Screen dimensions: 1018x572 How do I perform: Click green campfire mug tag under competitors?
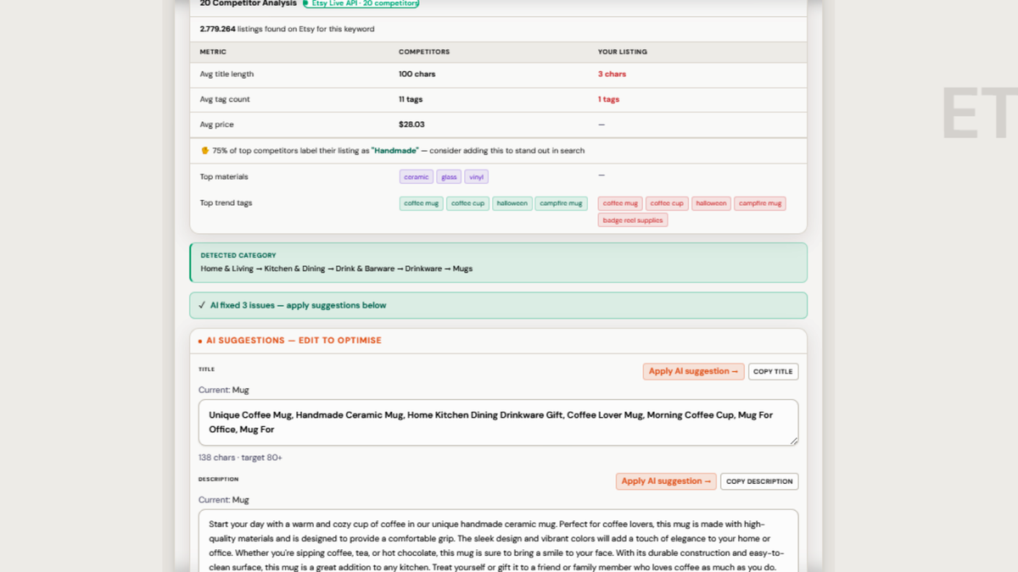(x=562, y=203)
